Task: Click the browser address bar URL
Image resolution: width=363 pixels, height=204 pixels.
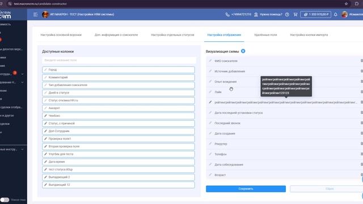Action: tap(40, 4)
